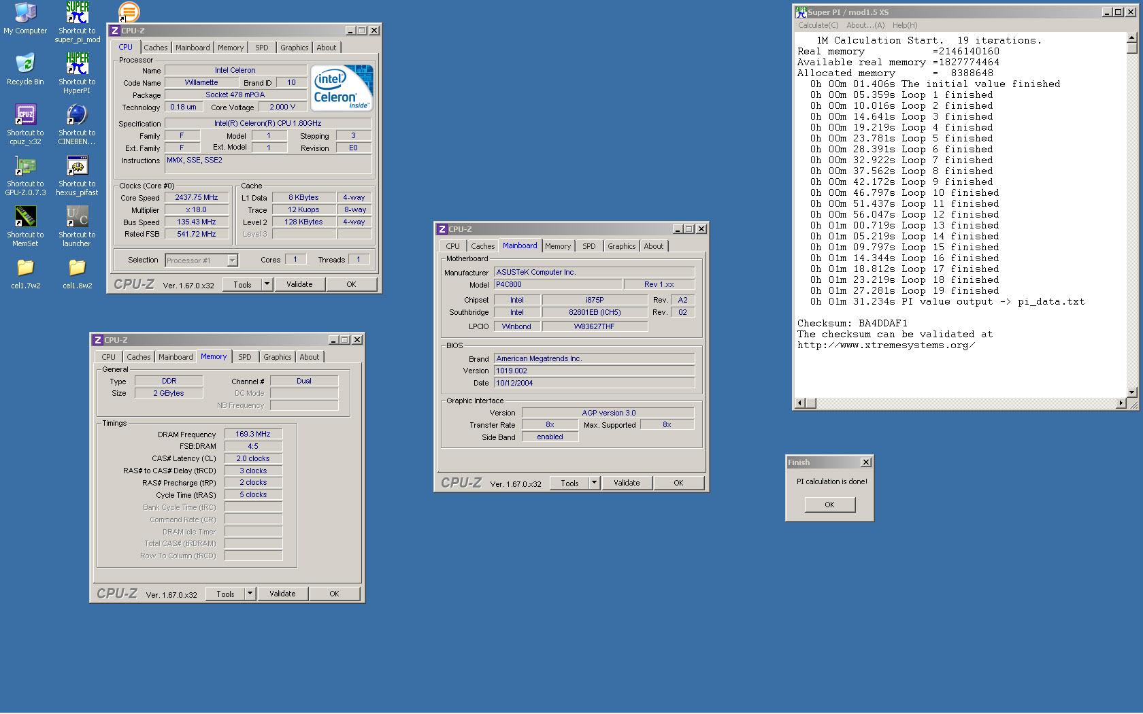Screen dimensions: 1143x714
Task: Open Graphics tab in CPU-Z CPU window
Action: point(295,48)
